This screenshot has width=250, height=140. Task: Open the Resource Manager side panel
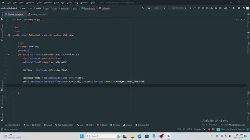tap(2, 32)
